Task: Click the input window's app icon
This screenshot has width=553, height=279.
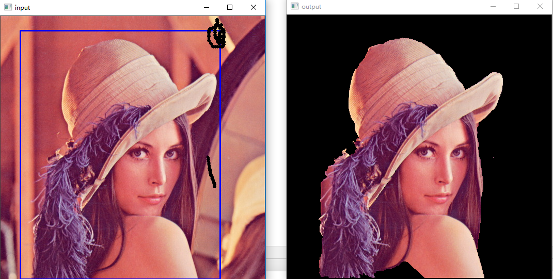Action: pos(7,7)
